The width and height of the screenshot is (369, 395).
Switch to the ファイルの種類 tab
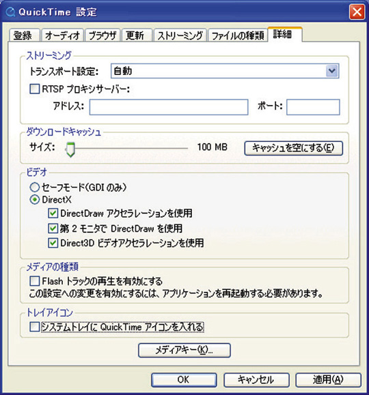[x=238, y=35]
